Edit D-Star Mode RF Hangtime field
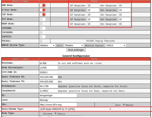152x117 pixels. tap(93, 10)
